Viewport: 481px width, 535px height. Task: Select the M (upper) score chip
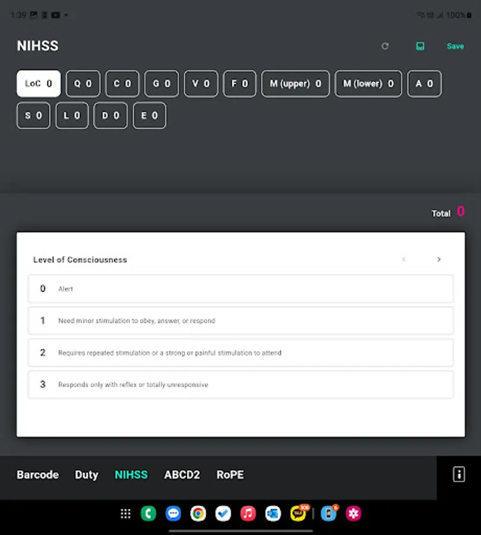tap(295, 84)
